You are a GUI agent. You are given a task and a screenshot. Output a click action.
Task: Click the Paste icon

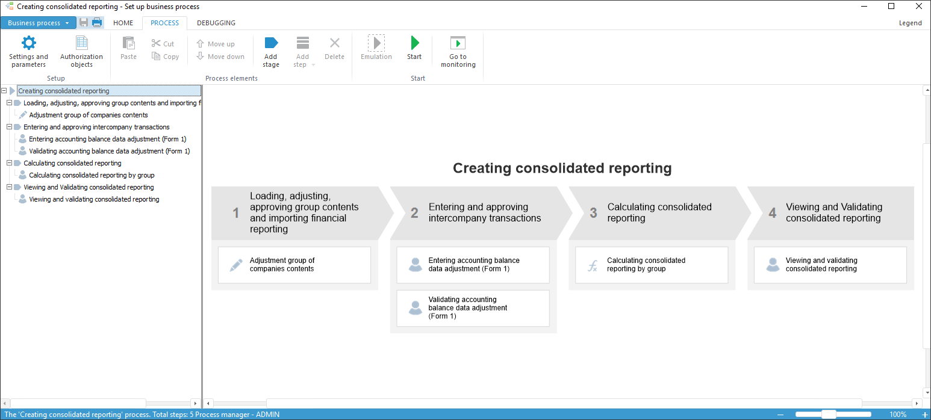pos(128,43)
